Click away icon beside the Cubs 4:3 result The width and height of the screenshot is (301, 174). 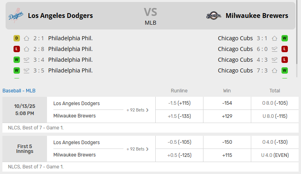tap(274, 60)
